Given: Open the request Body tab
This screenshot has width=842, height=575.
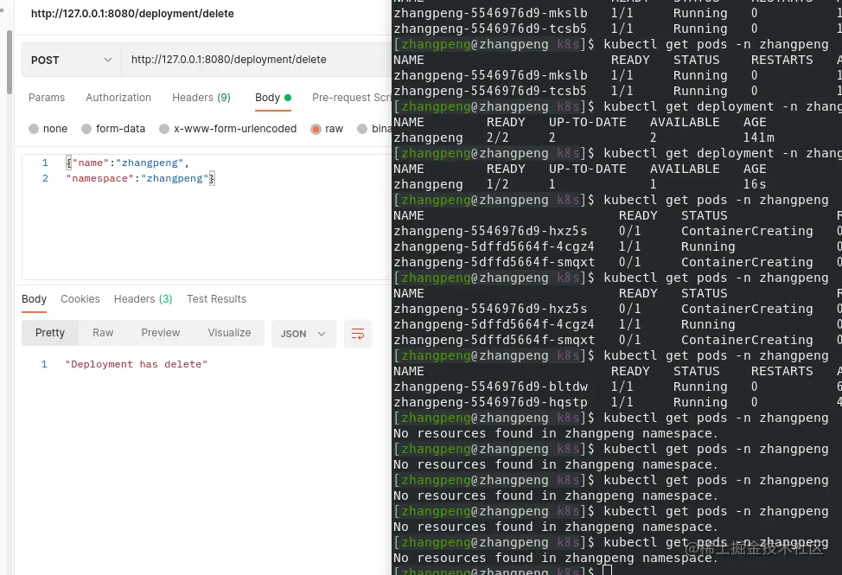Looking at the screenshot, I should (x=273, y=98).
